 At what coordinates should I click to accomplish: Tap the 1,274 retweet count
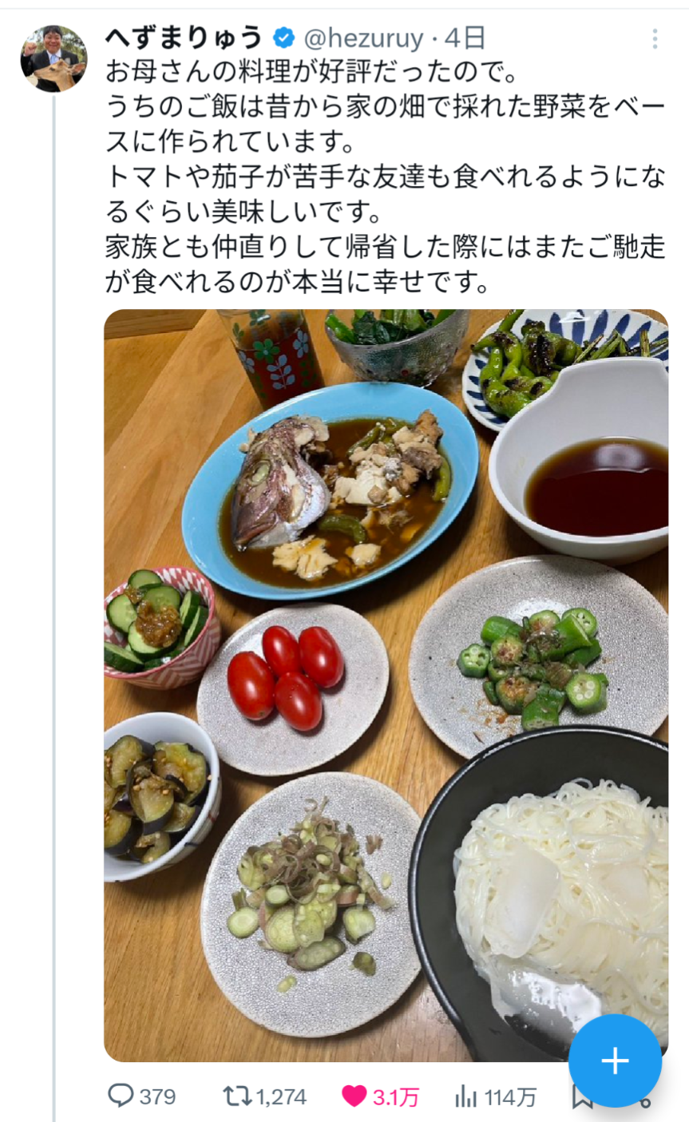281,1096
